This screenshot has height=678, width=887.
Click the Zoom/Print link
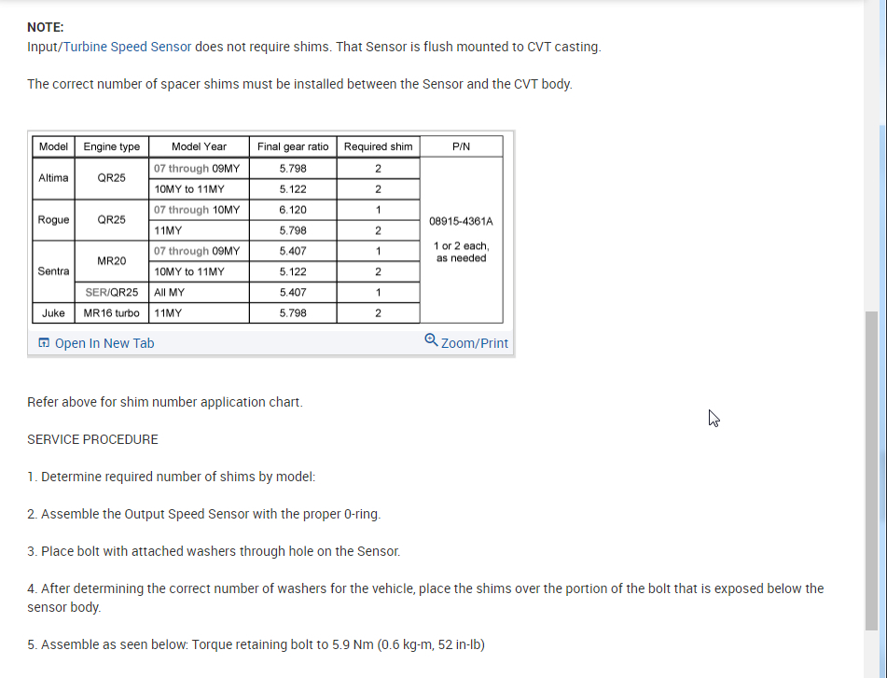point(474,343)
